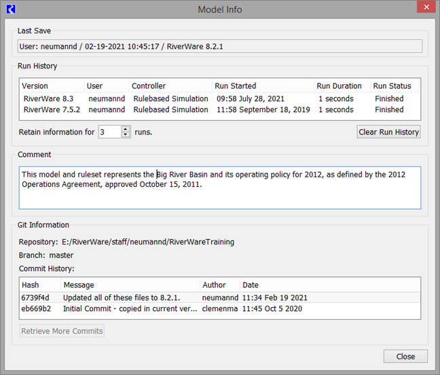
Task: Sort by the Run Started column
Action: [262, 86]
